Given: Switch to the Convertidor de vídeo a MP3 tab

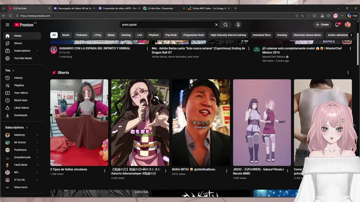Looking at the screenshot, I should point(119,8).
